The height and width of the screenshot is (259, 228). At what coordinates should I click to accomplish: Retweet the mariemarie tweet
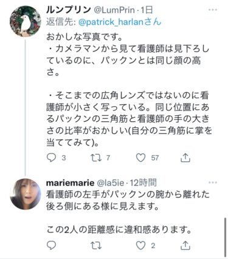[x=96, y=245]
